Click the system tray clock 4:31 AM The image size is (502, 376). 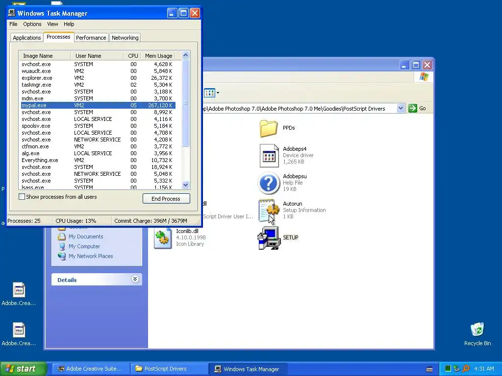click(484, 369)
